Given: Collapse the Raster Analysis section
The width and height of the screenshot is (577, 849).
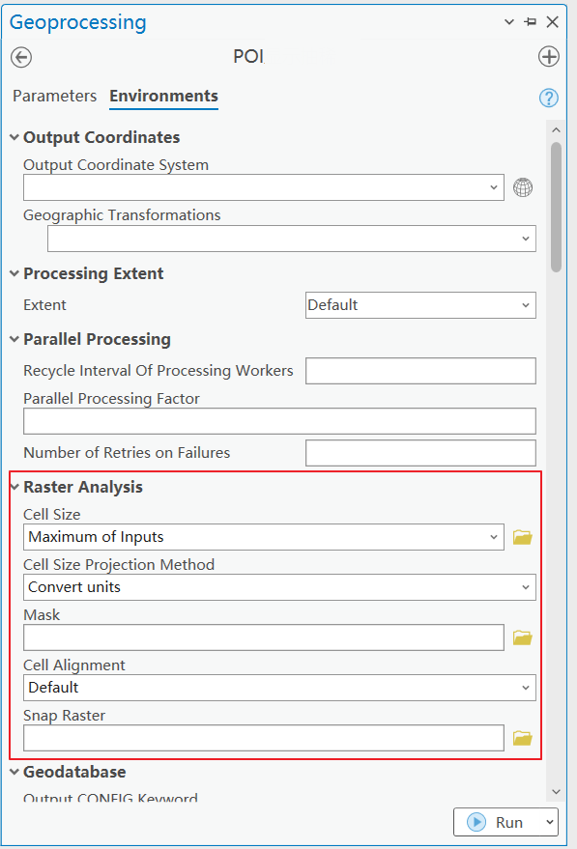Looking at the screenshot, I should pos(14,487).
